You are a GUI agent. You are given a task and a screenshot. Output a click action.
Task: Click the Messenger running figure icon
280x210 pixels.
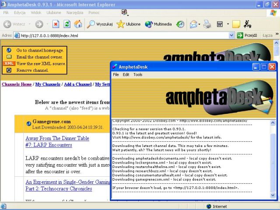coord(247,24)
